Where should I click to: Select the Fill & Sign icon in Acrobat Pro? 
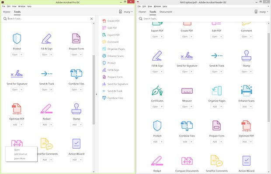(x=46, y=39)
